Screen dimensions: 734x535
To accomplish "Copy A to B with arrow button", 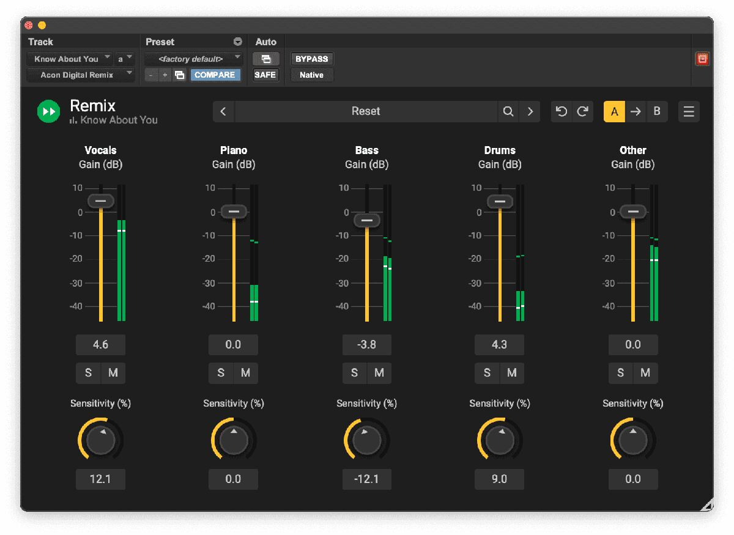I will pos(636,111).
